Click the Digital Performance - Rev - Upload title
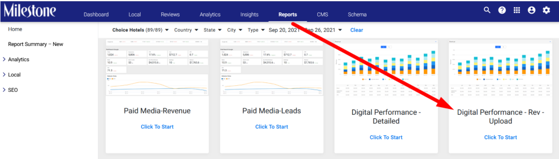This screenshot has height=159, width=559. 501,117
